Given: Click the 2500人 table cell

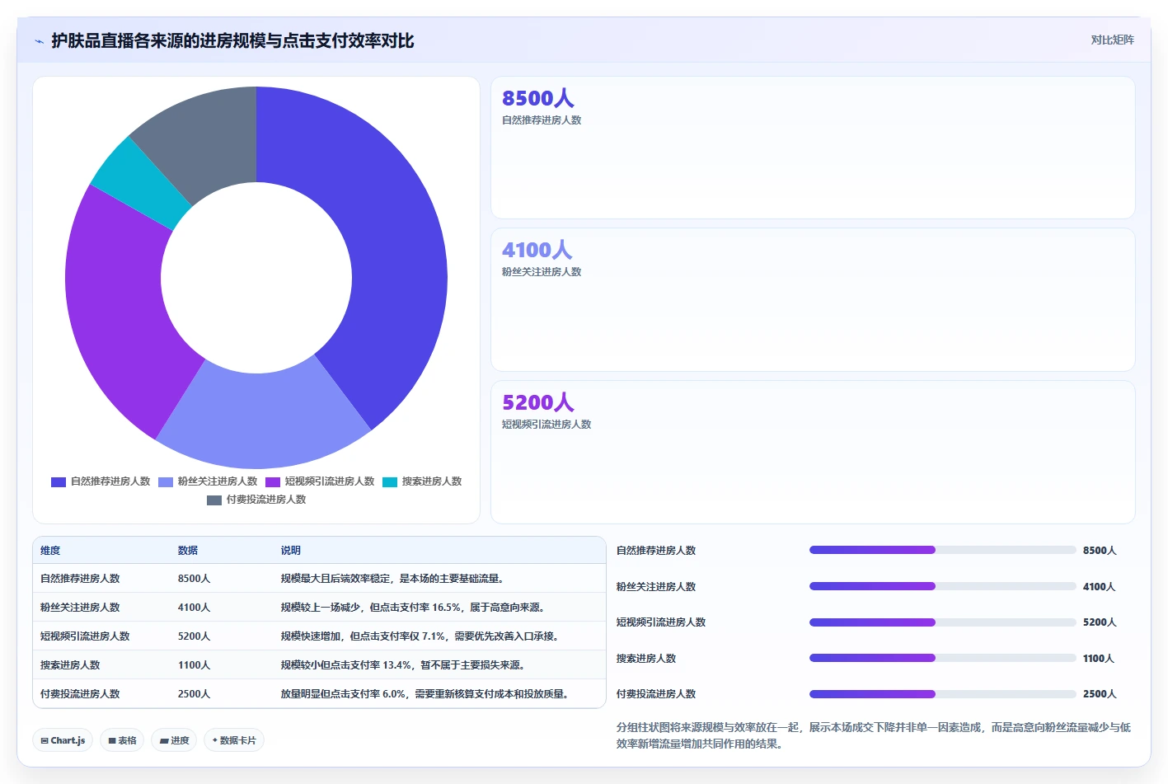Looking at the screenshot, I should tap(195, 694).
